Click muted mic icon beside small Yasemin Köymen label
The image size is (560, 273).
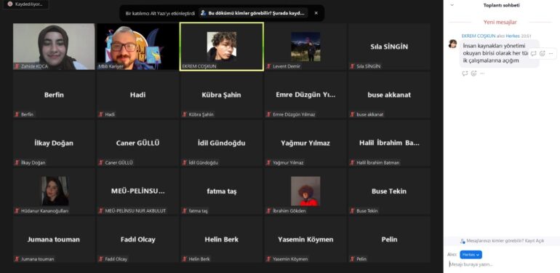[x=268, y=259]
